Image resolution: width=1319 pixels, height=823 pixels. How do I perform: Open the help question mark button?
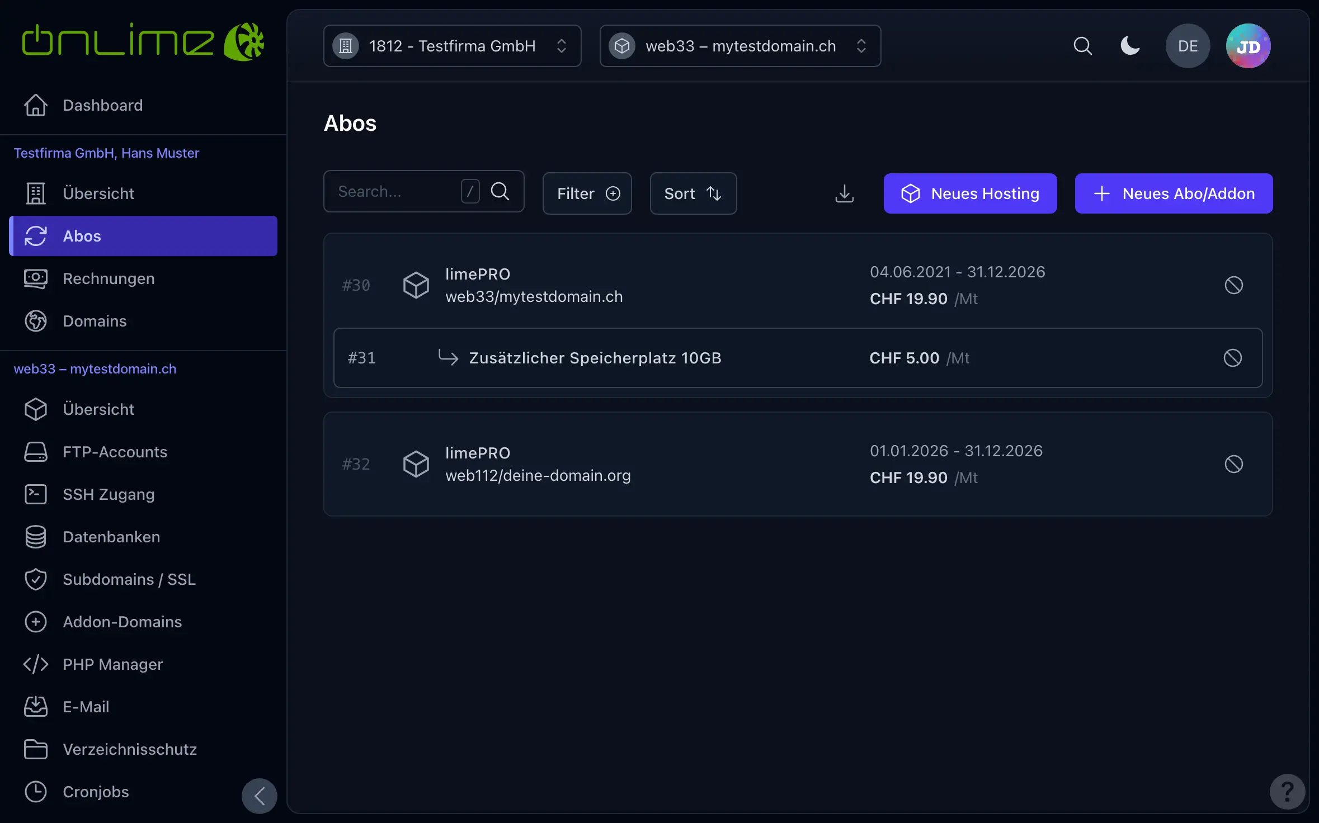[x=1287, y=791]
